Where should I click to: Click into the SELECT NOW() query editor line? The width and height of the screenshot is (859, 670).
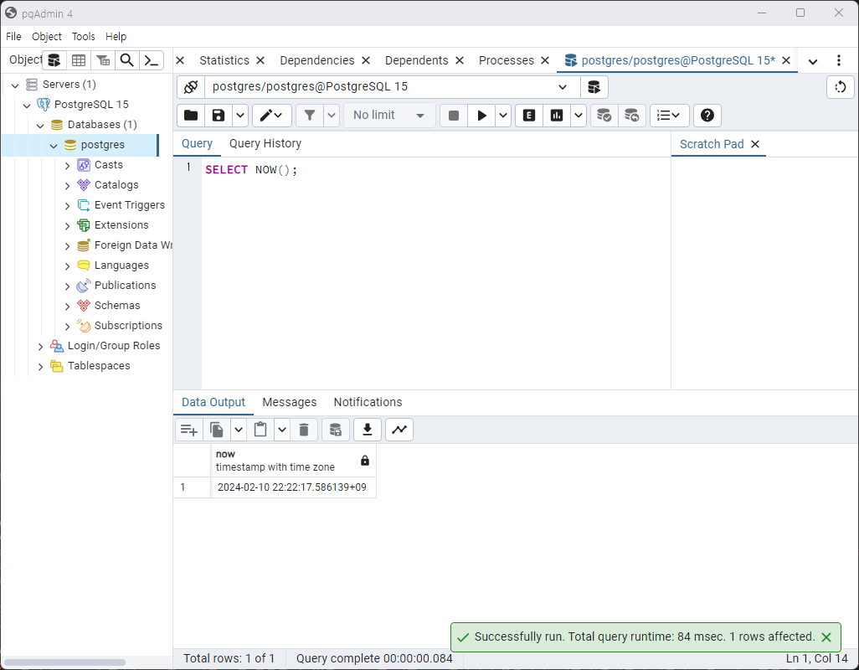click(x=251, y=170)
